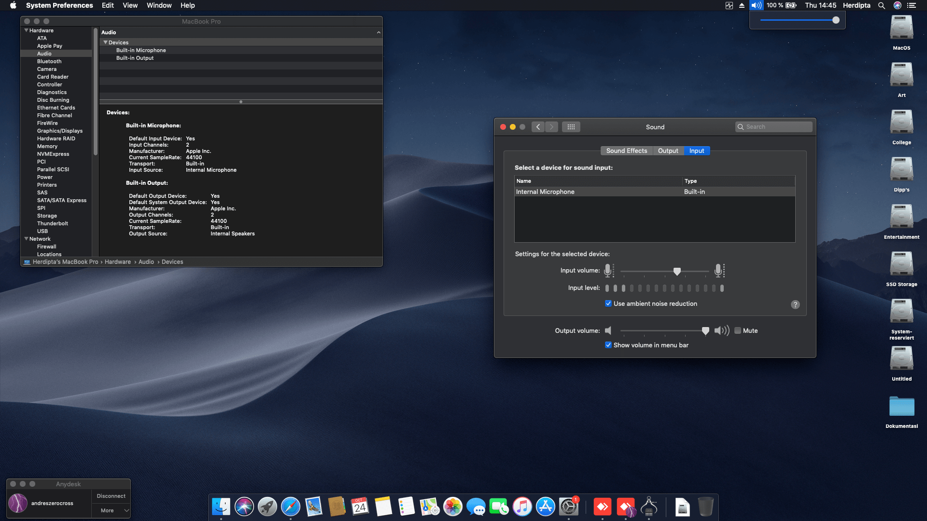
Task: Click the Sound preferences help question mark
Action: (x=795, y=304)
